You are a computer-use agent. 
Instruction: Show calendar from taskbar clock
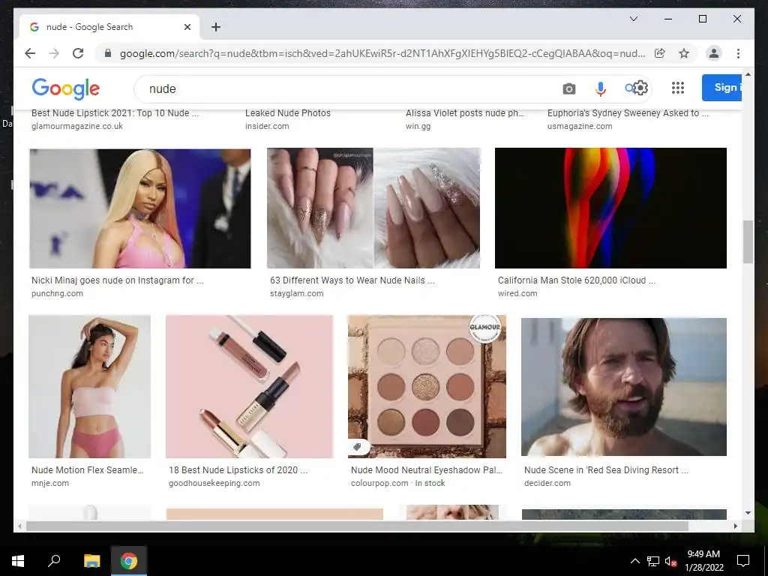click(703, 561)
